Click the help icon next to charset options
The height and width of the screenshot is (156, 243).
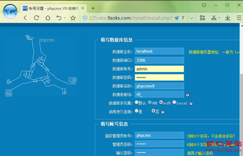191,103
